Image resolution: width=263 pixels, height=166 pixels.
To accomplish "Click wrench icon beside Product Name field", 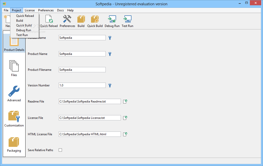I will click(110, 54).
